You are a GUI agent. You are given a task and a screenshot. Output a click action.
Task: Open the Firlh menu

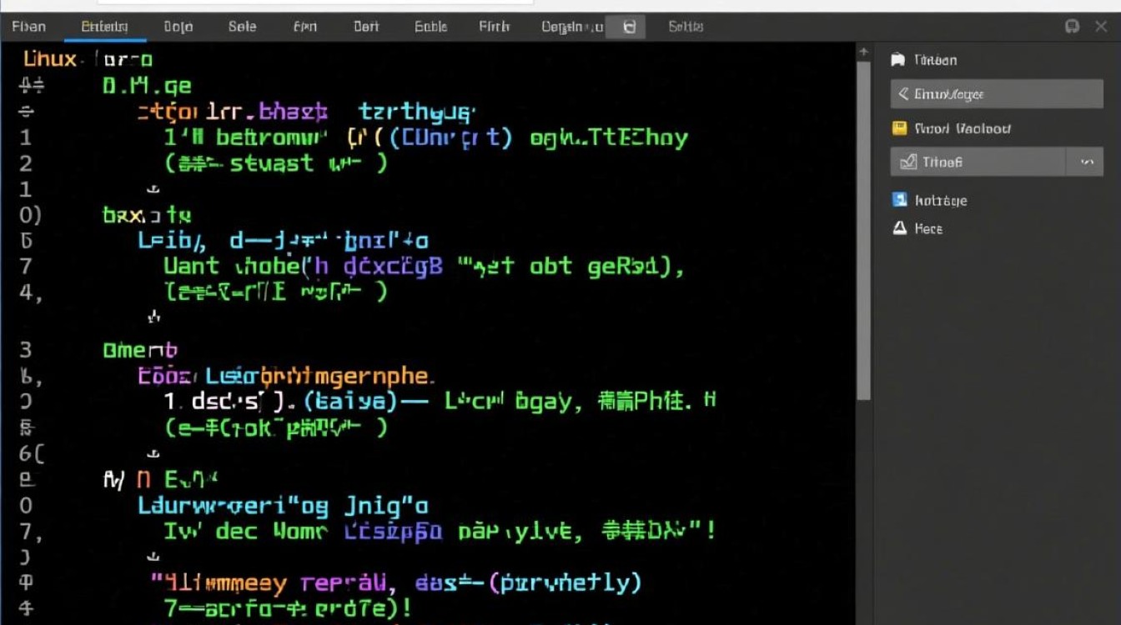[493, 26]
